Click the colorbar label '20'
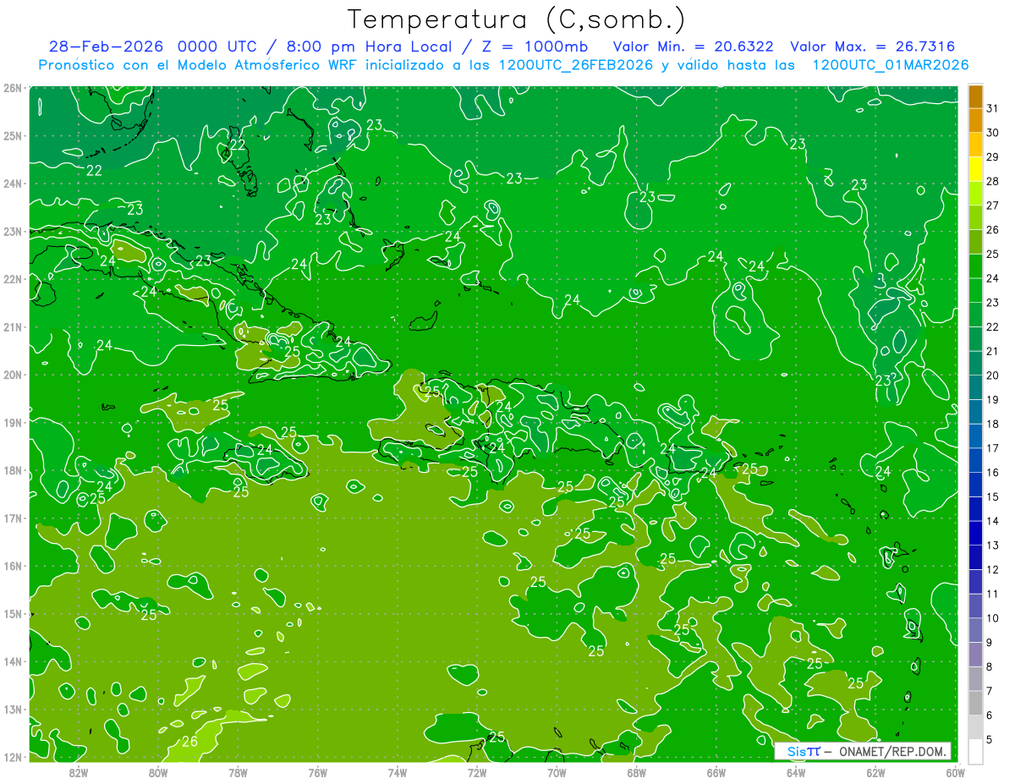 point(992,376)
